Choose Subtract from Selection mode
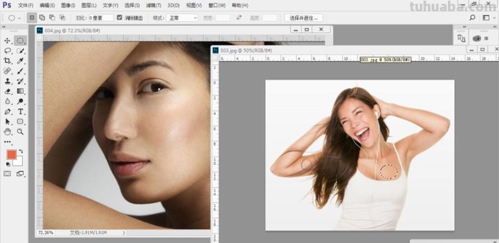This screenshot has height=243, width=499. [52, 18]
